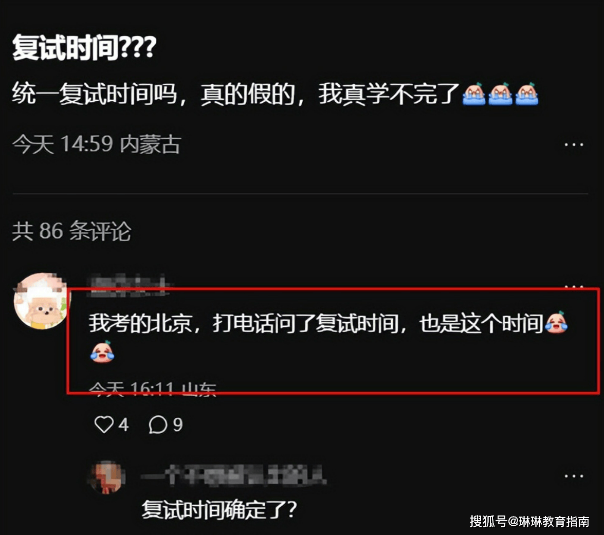Open replies via comment bubble icon

coord(158,425)
